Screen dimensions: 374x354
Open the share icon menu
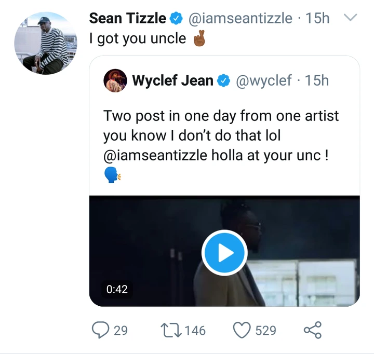coord(312,330)
